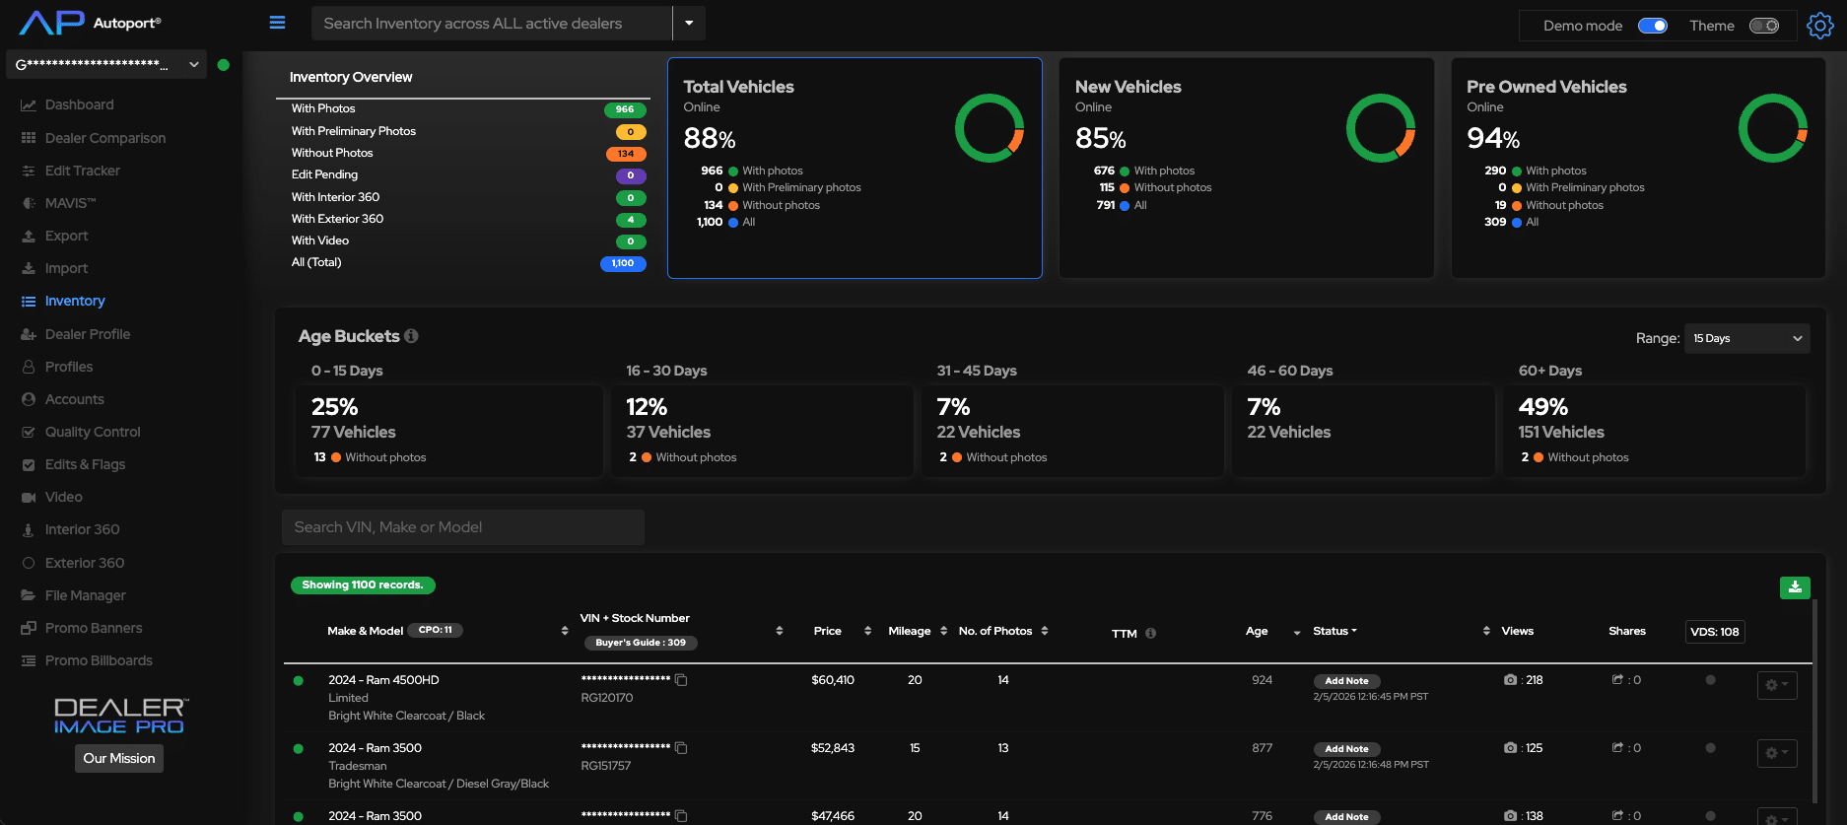Screen dimensions: 1847x825
Task: Open the Range 15 Days dropdown
Action: tap(1745, 338)
